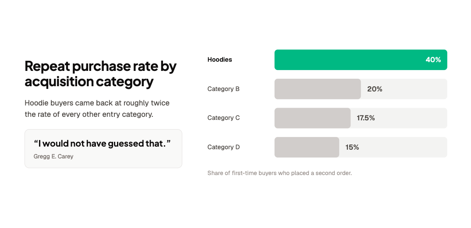Click the Category B row label
Viewport: 471px width, 228px height.
(x=223, y=89)
